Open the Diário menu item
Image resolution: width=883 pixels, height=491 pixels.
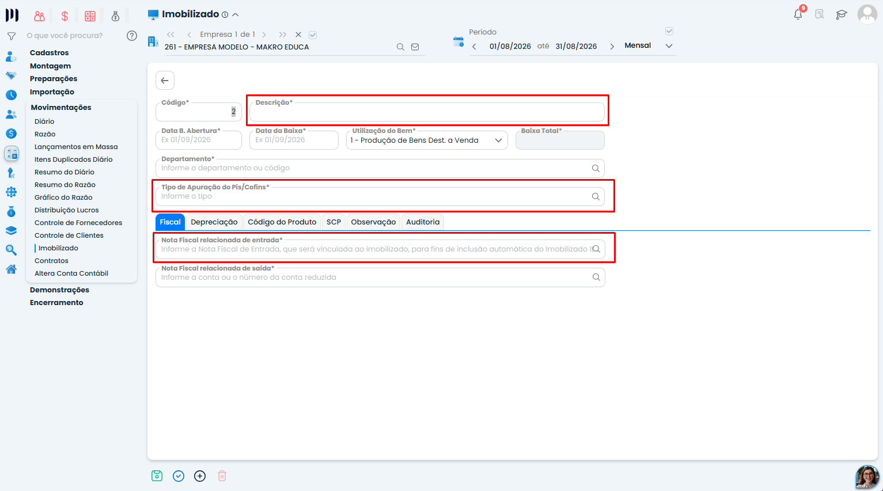44,121
